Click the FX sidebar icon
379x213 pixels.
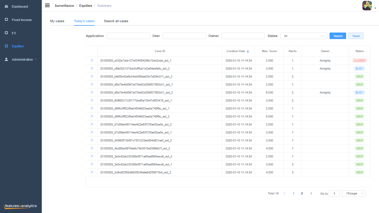[7, 33]
